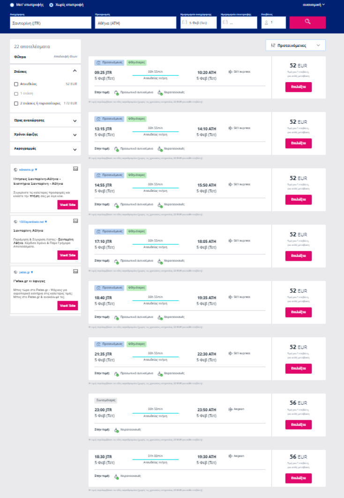The height and width of the screenshot is (498, 344).
Task: Click 'Επιλέξτε' for the 09:25 JTR flight
Action: [298, 87]
